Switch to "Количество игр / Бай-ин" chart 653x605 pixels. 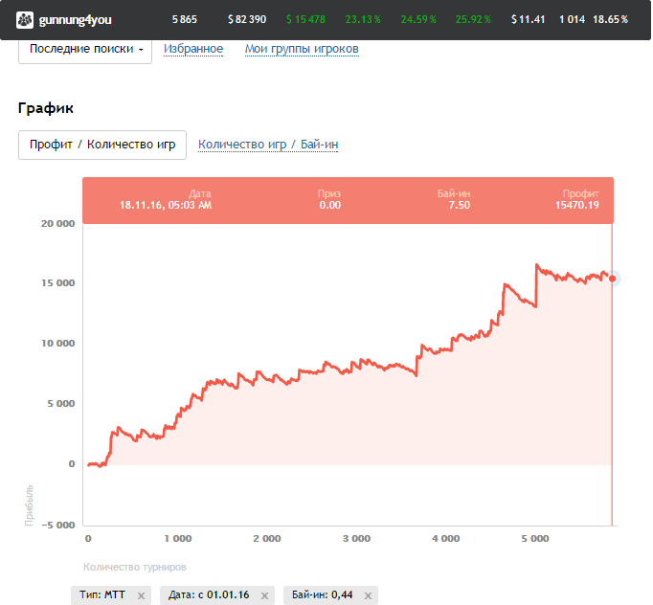pos(268,145)
